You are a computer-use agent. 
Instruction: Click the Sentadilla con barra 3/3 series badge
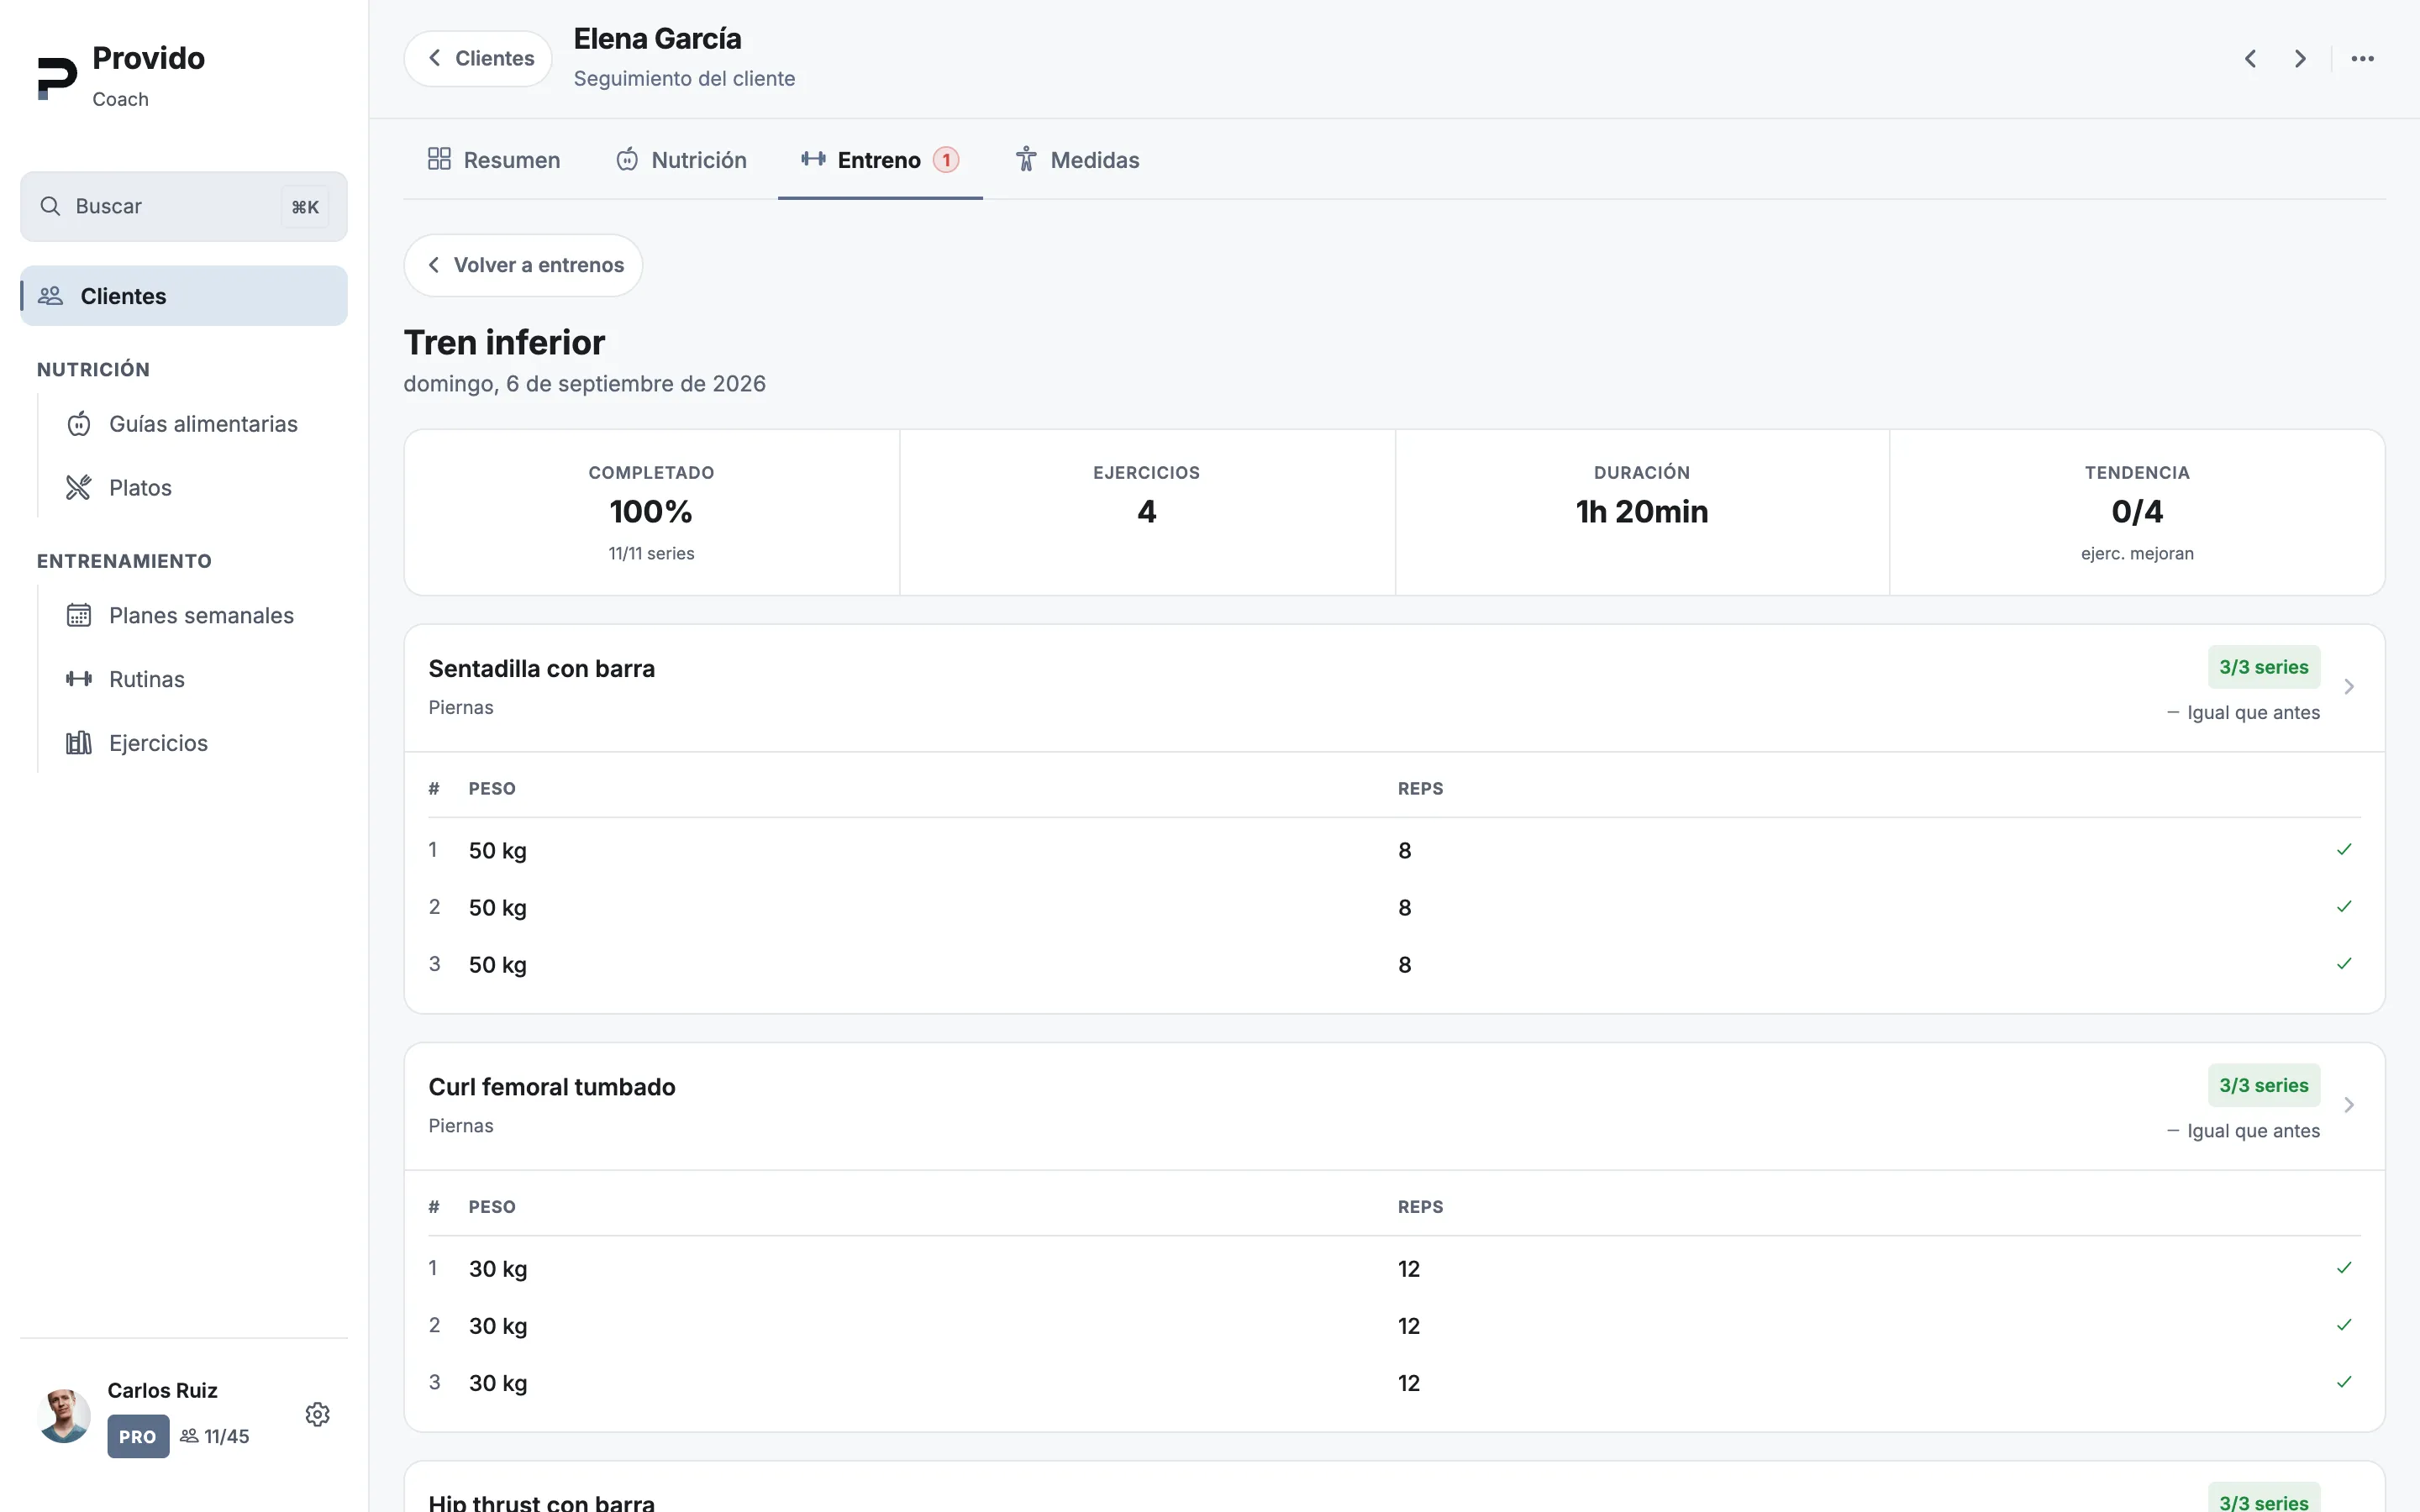[2264, 667]
